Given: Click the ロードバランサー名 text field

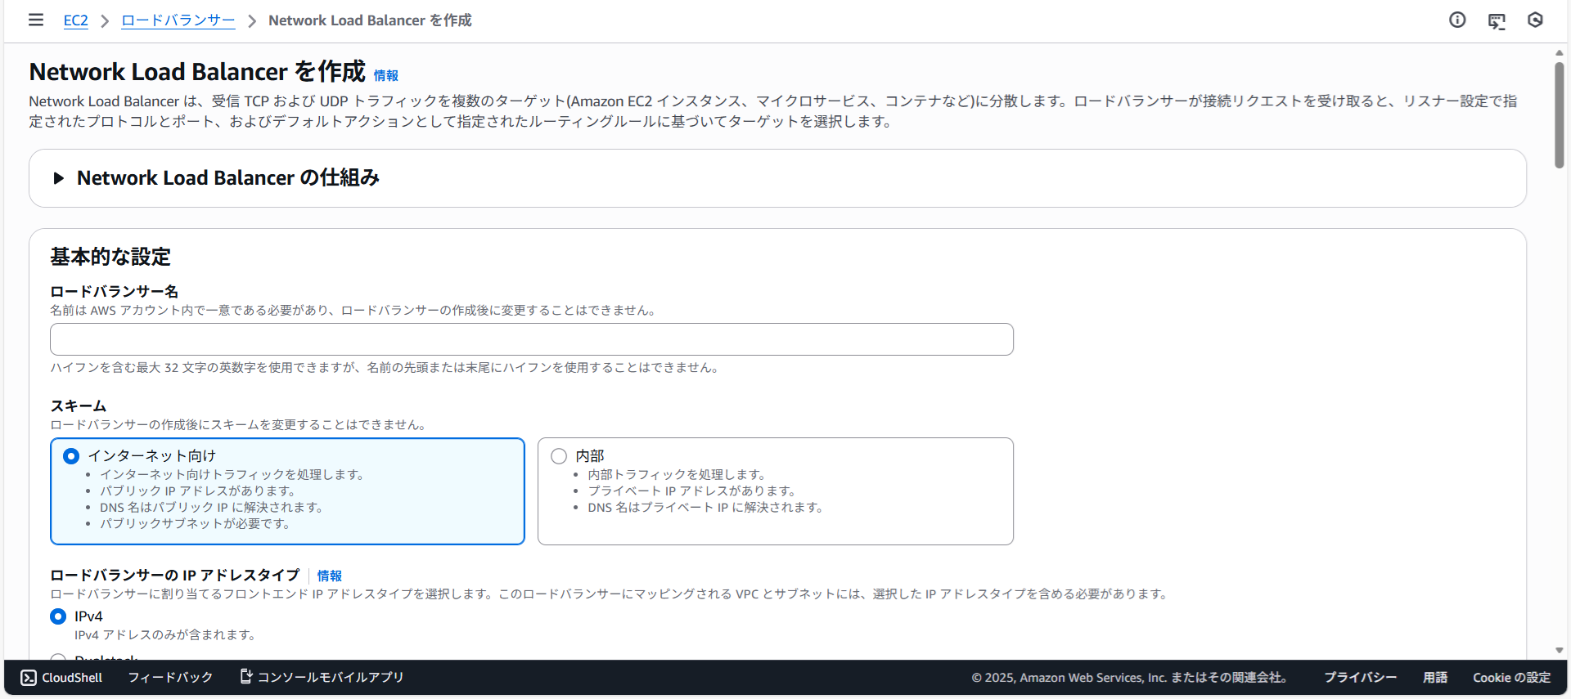Looking at the screenshot, I should pos(532,339).
